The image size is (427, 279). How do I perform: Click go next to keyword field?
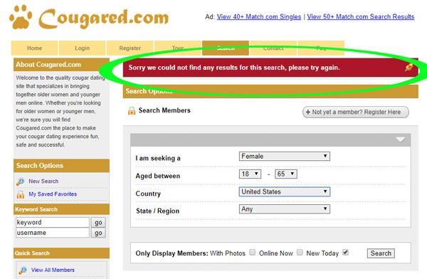click(98, 223)
